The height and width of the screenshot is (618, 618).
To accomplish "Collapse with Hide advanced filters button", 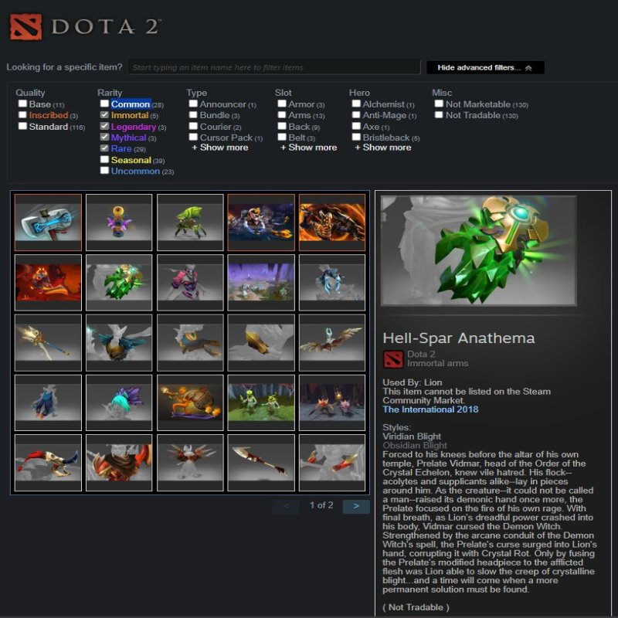I will click(x=485, y=67).
